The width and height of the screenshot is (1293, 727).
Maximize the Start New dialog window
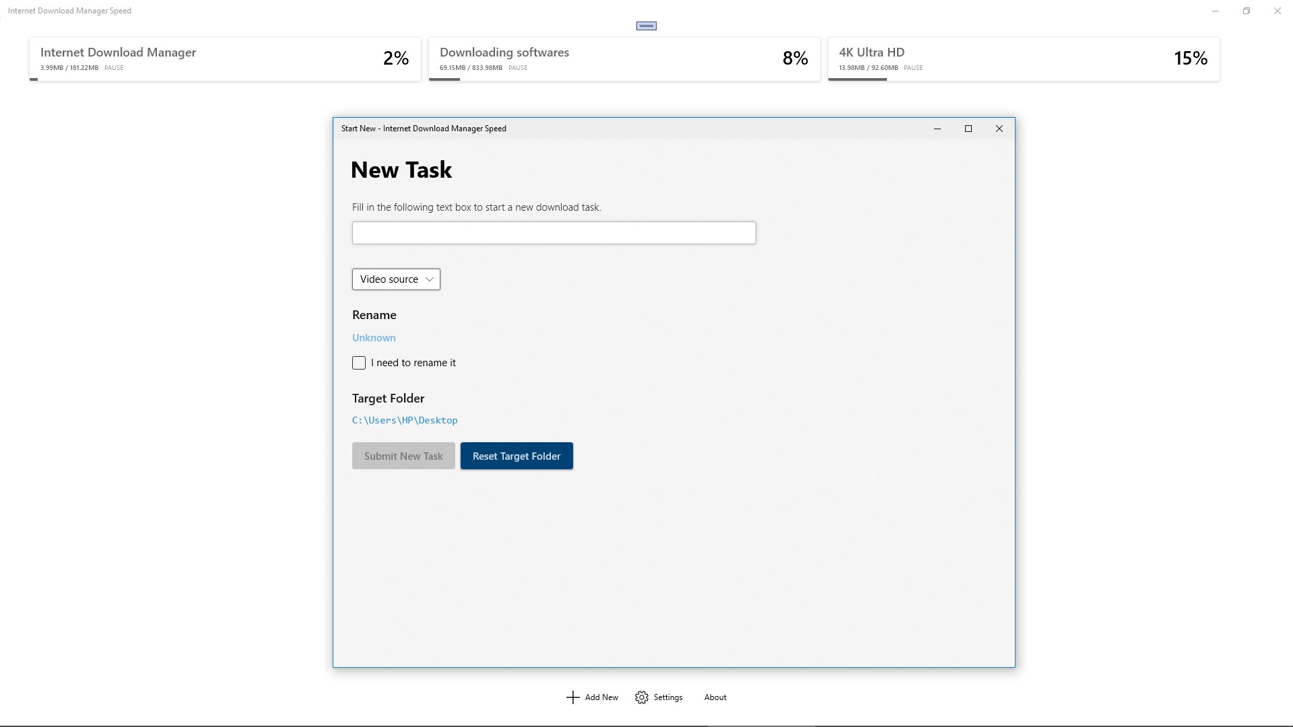tap(968, 129)
